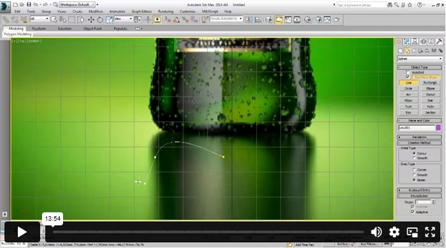
Task: Click the Line object color swatch
Action: 438,128
